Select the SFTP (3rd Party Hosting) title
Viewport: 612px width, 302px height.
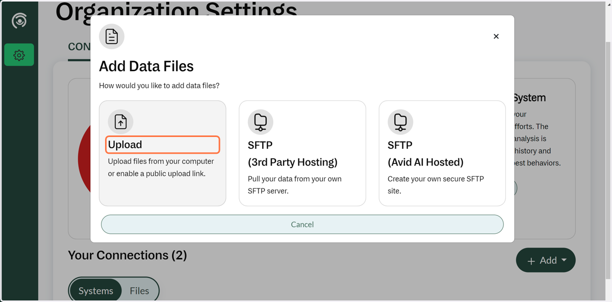point(293,154)
